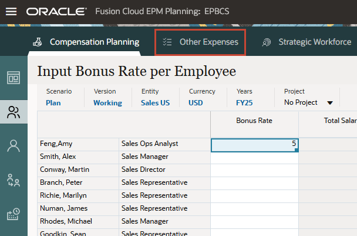Open the hamburger navigator menu
This screenshot has height=236, width=357.
point(11,11)
